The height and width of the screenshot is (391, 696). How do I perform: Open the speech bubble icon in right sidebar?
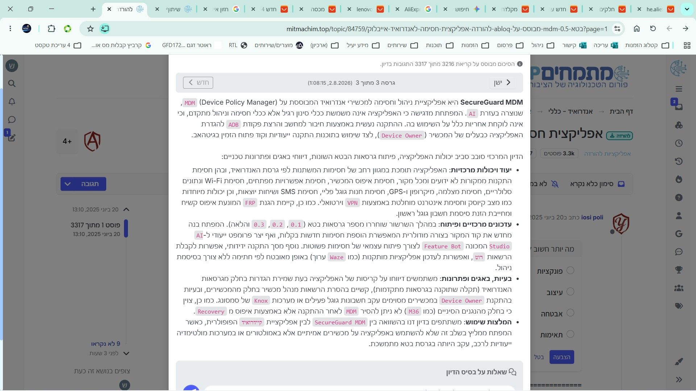[679, 252]
